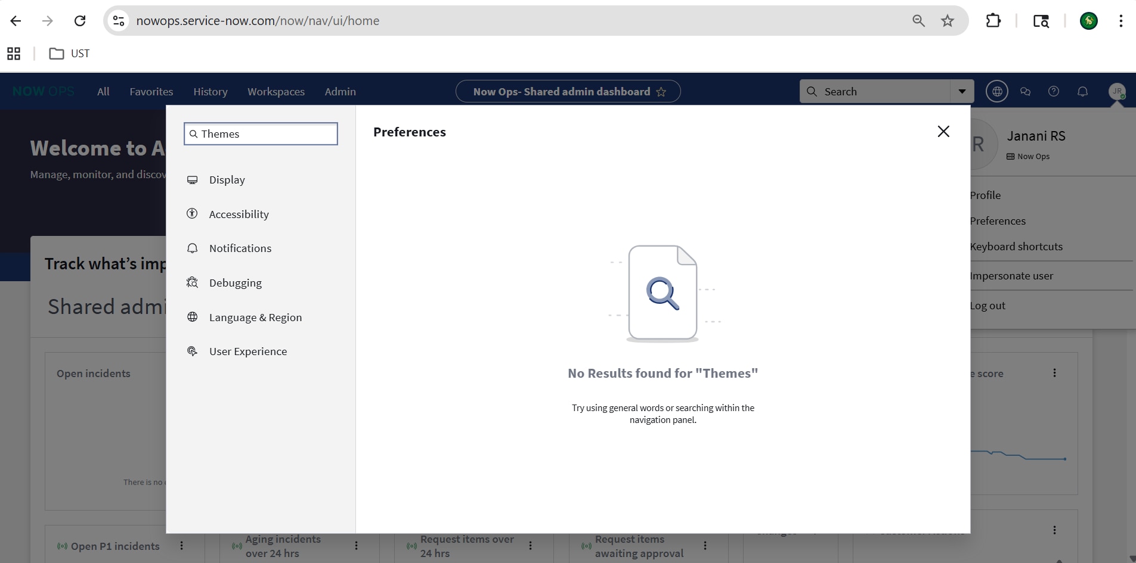Viewport: 1136px width, 563px height.
Task: Click the browser back arrow
Action: (16, 21)
